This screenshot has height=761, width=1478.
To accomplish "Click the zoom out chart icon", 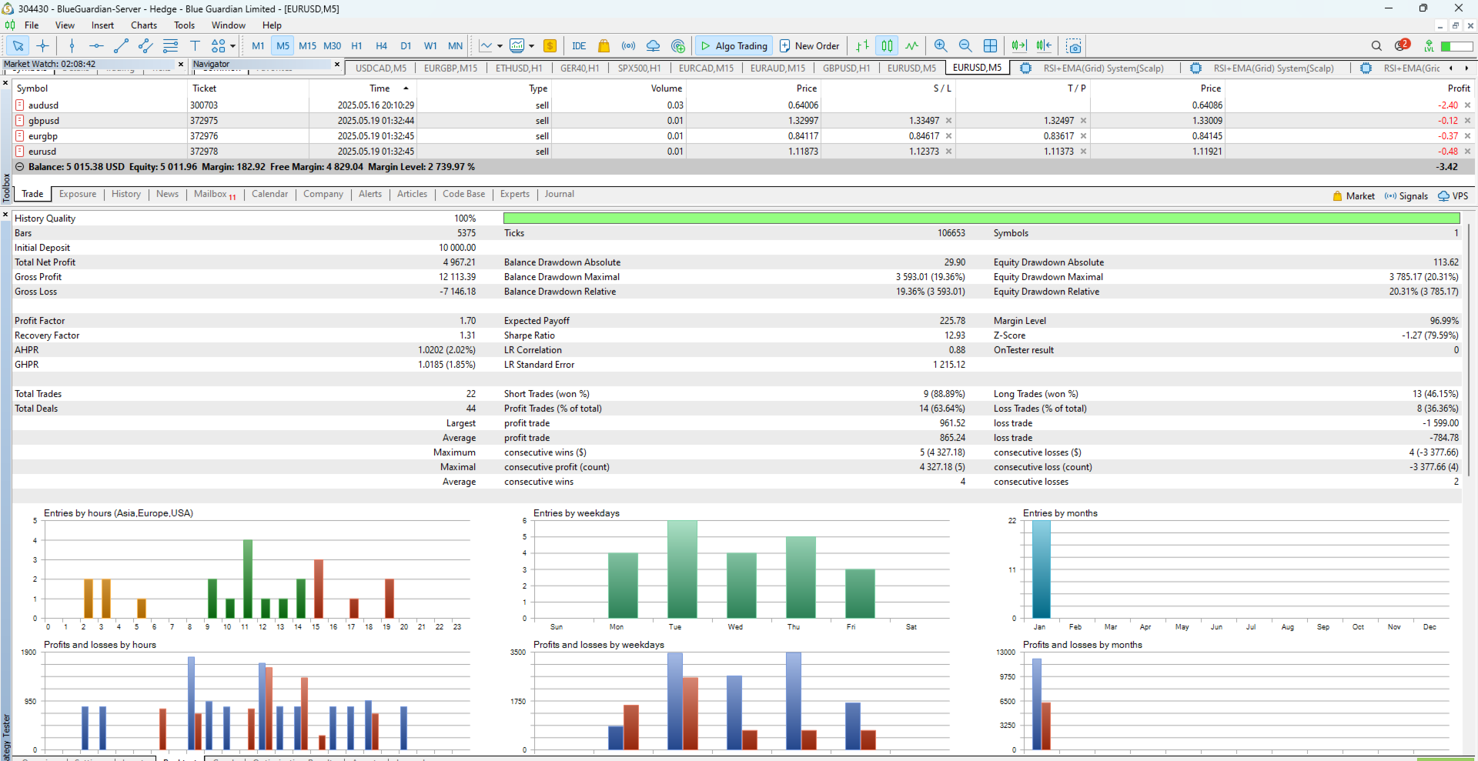I will (965, 46).
